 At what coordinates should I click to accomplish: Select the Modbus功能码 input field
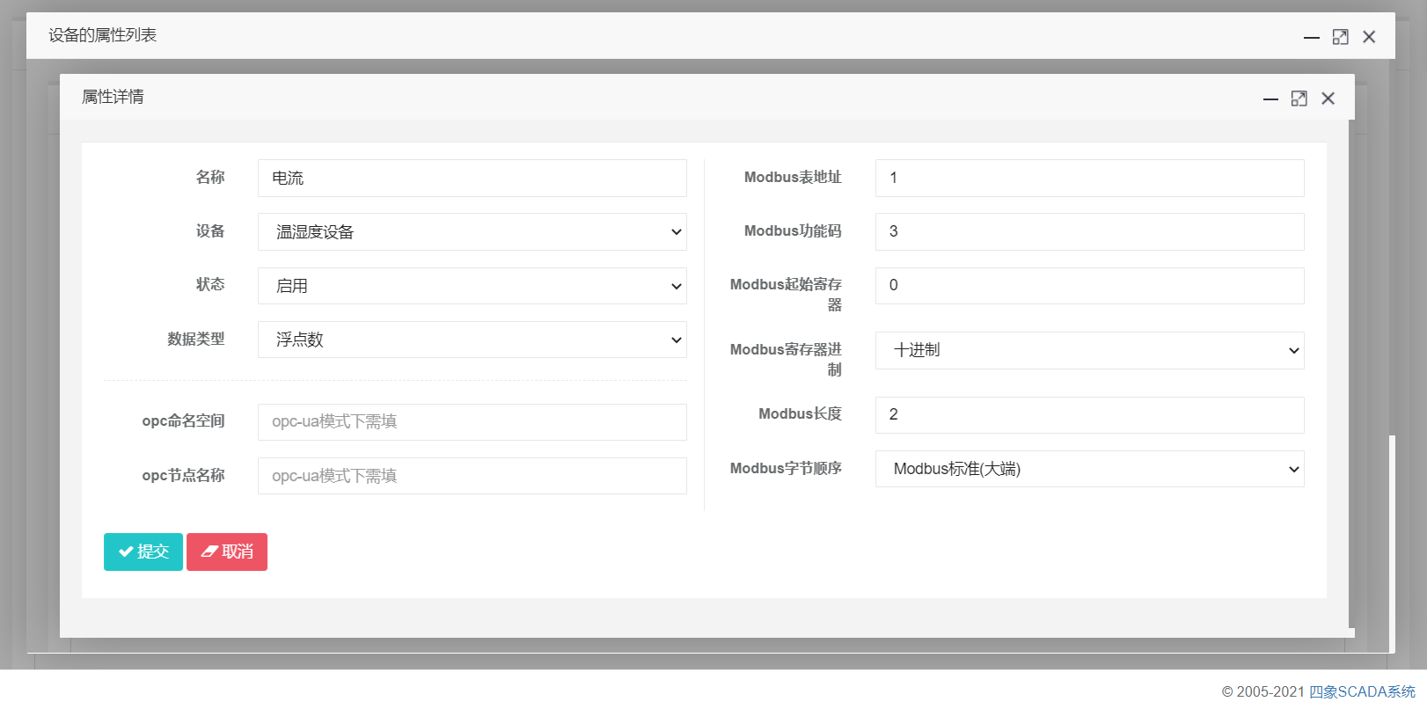[1089, 231]
